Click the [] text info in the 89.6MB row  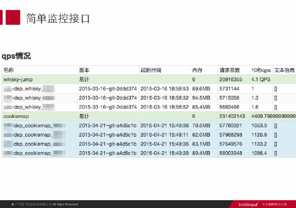click(275, 89)
